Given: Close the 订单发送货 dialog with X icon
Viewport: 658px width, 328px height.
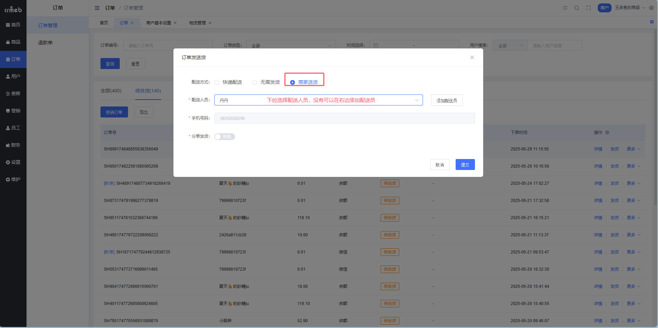Looking at the screenshot, I should tap(472, 57).
